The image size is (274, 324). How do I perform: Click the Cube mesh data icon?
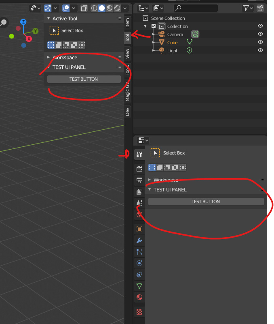190,42
